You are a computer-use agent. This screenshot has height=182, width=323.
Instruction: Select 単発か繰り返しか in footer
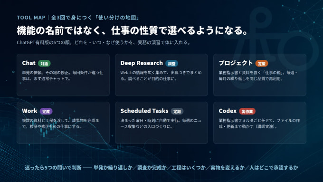coord(113,168)
